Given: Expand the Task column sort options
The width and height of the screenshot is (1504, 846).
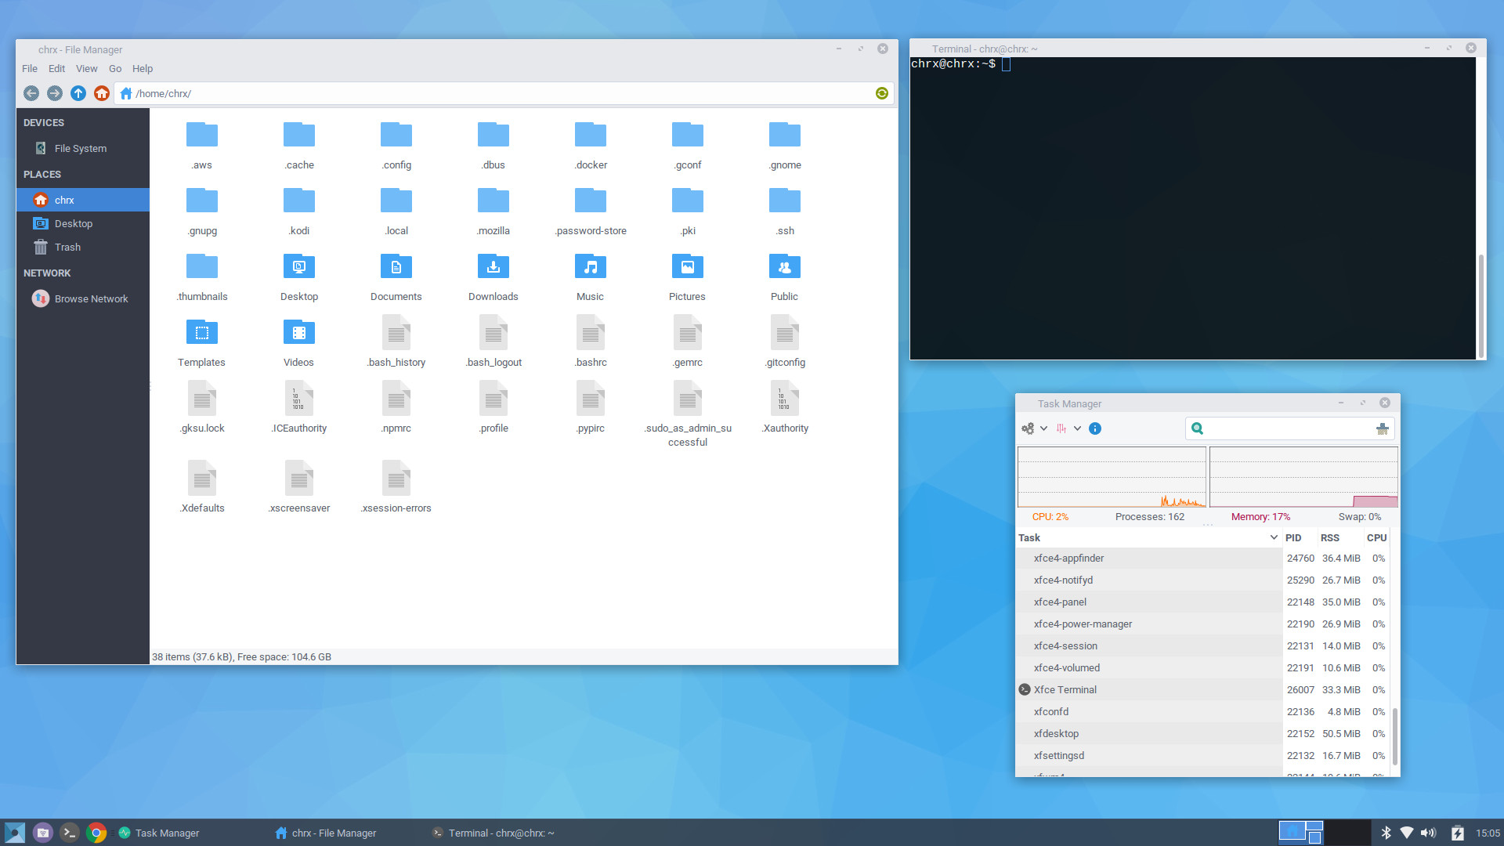Looking at the screenshot, I should tap(1274, 537).
